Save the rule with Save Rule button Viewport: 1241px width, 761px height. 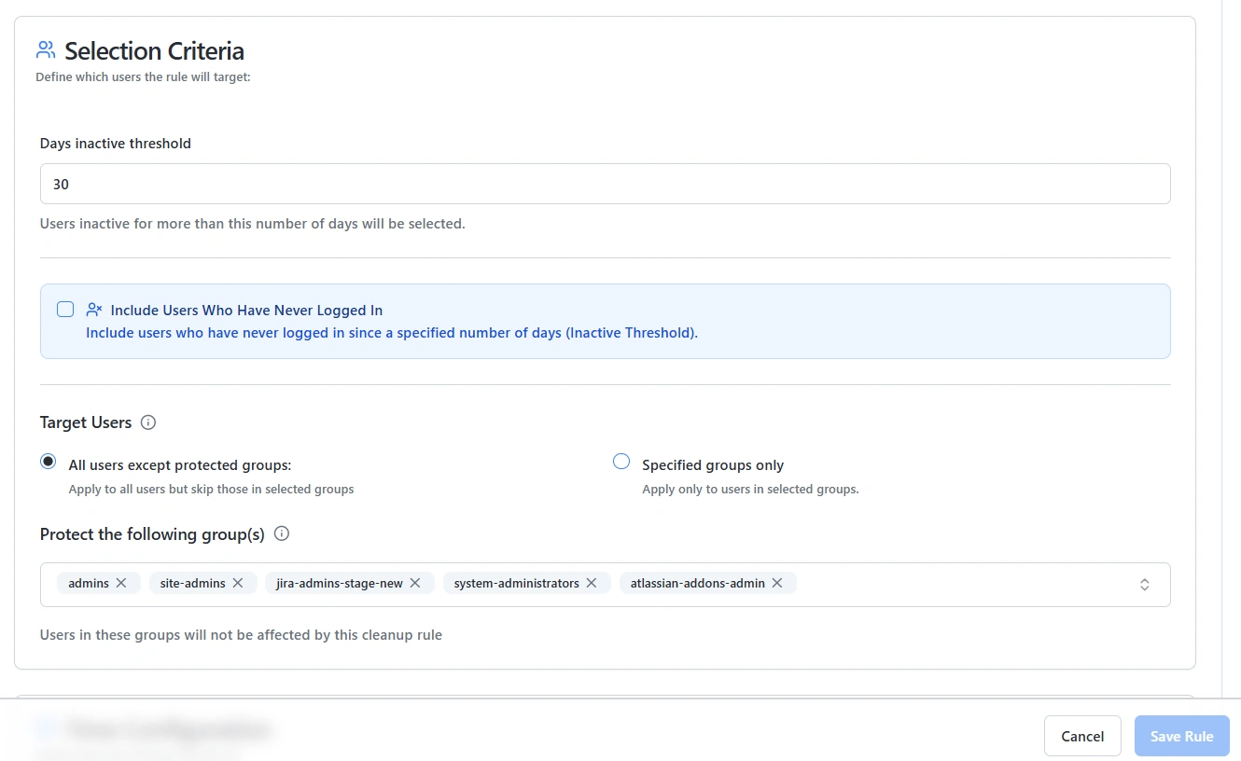(x=1181, y=736)
